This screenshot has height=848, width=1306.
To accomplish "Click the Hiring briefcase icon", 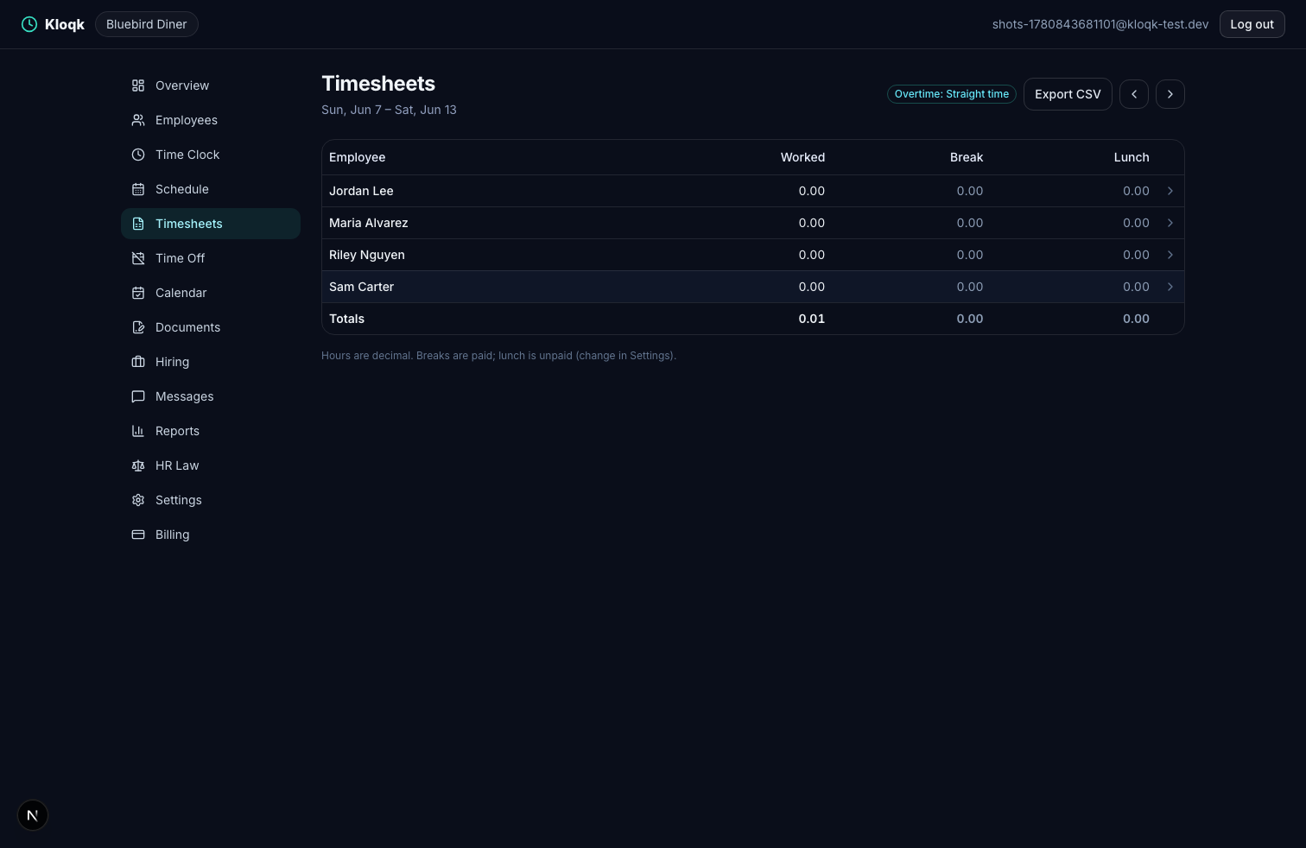I will (x=138, y=362).
